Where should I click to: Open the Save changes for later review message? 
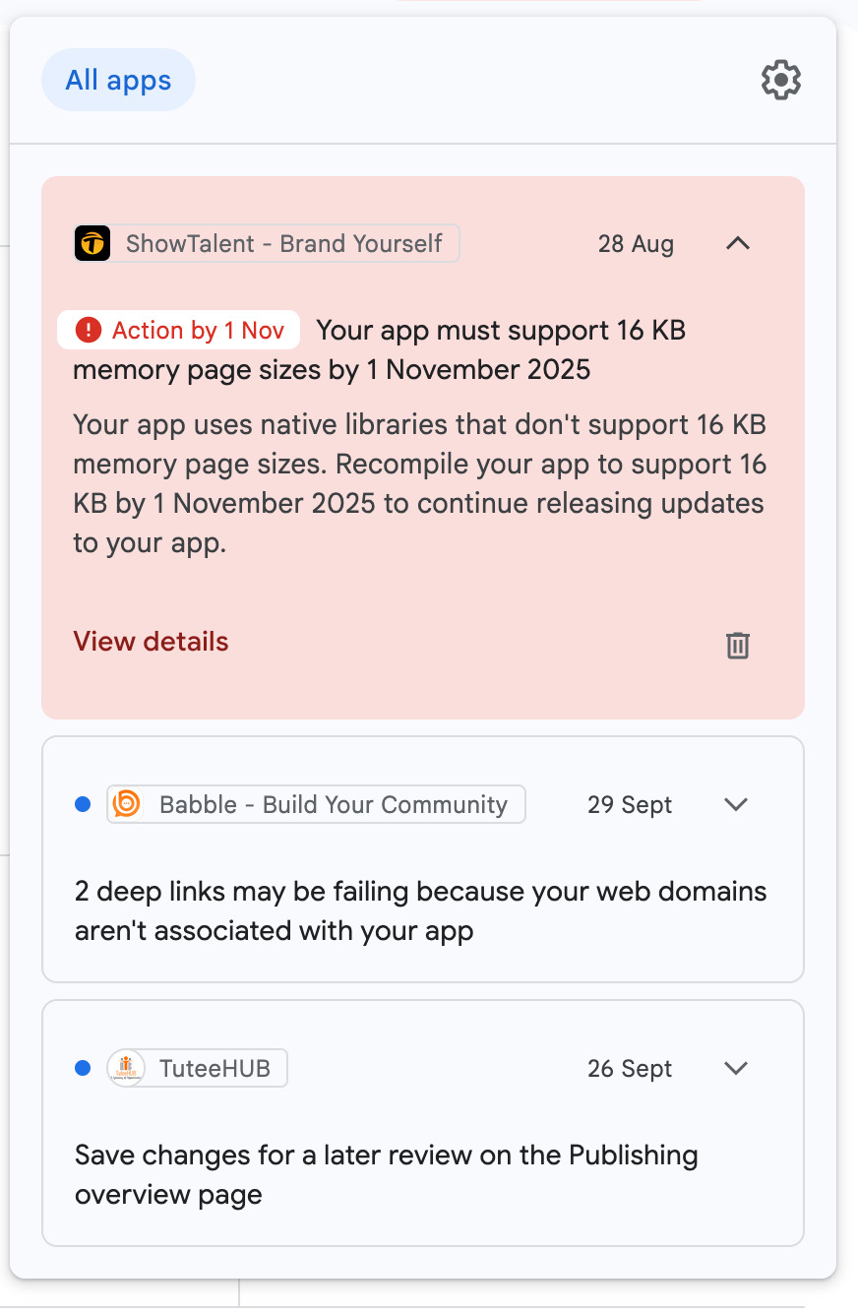[386, 1175]
